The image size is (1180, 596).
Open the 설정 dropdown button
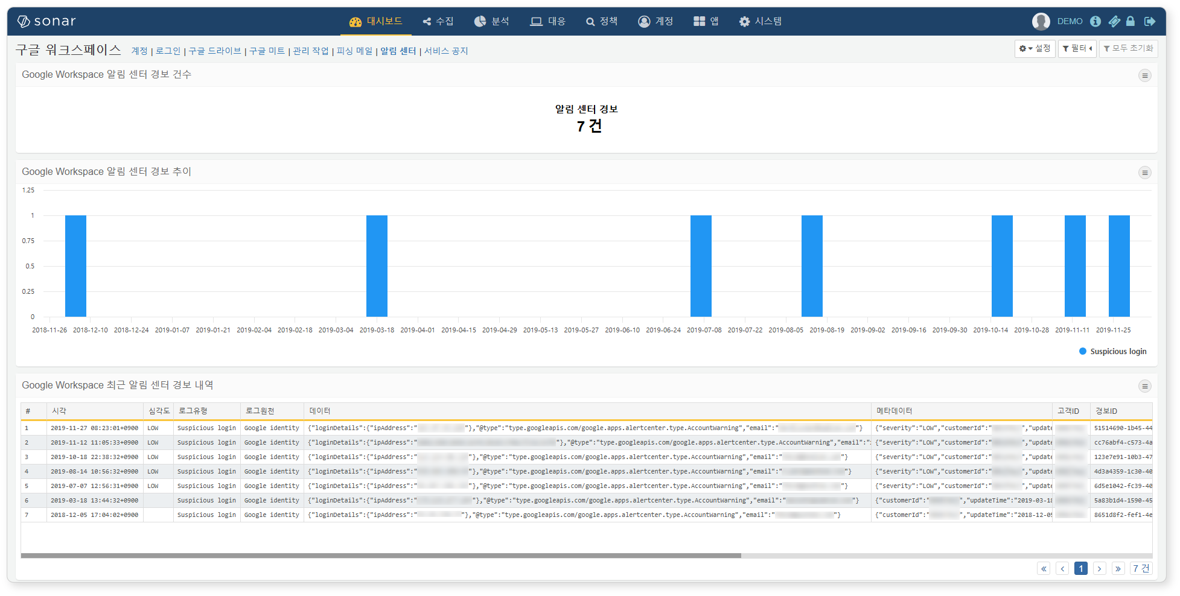pos(1035,48)
